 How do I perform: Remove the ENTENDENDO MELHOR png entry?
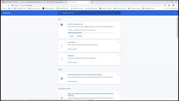119,75
